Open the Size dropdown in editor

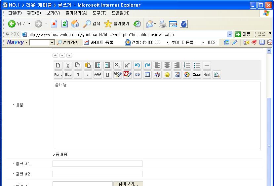point(68,75)
